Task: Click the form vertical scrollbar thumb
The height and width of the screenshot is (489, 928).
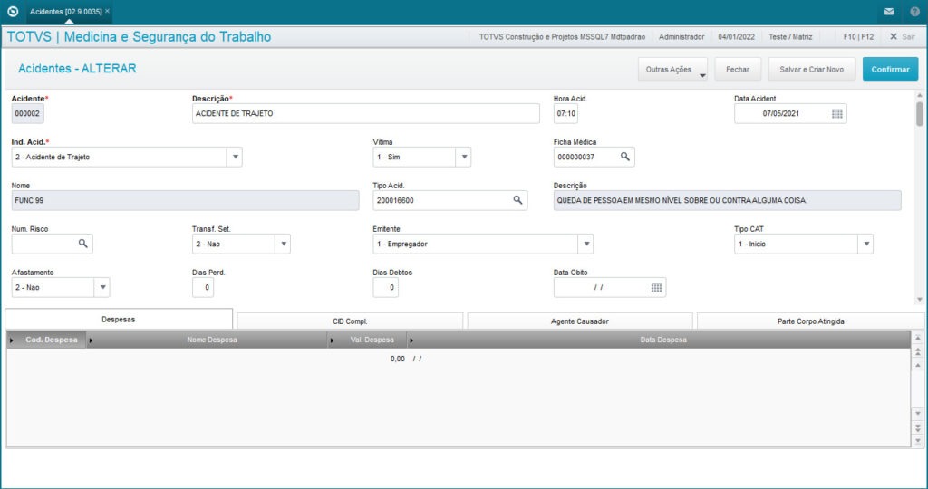Action: pos(919,113)
